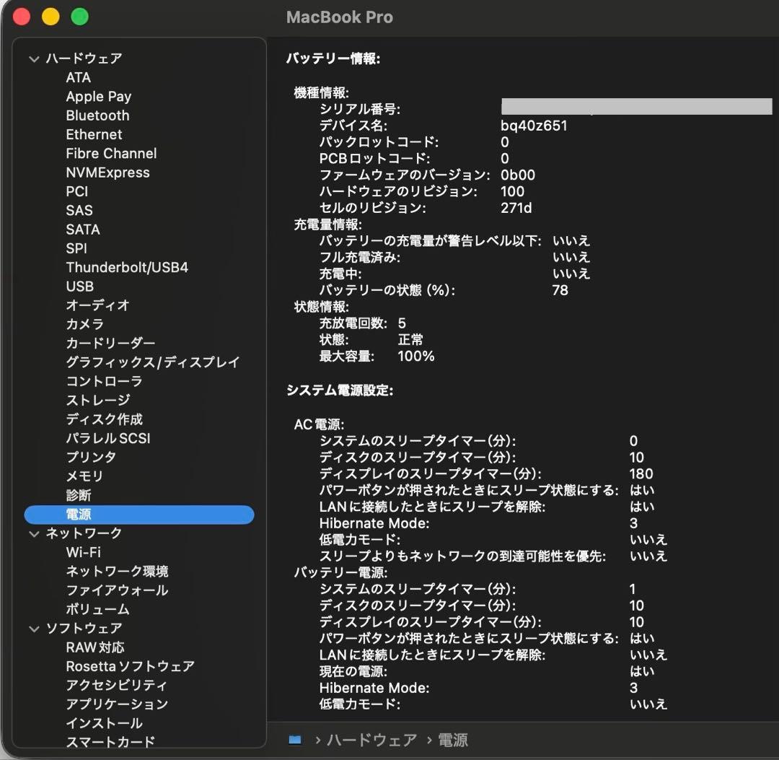This screenshot has width=779, height=760.
Task: Click the ハードウェア category label in sidebar
Action: click(x=84, y=58)
